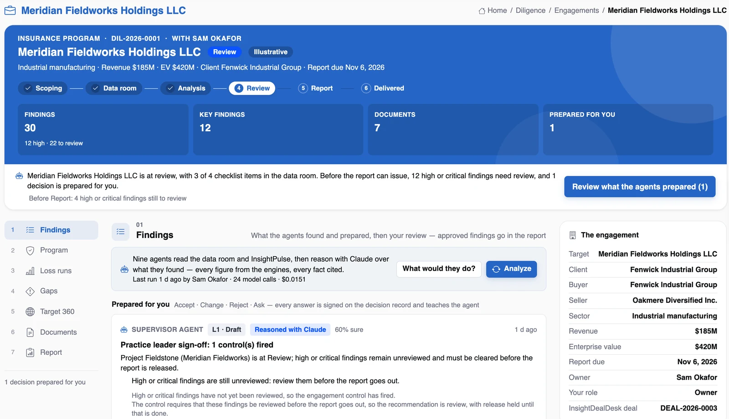The width and height of the screenshot is (729, 419).
Task: Open the Engagements breadcrumb link
Action: coord(576,10)
